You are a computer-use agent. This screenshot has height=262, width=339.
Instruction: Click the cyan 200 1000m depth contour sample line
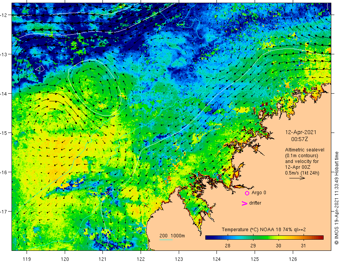click(166, 240)
